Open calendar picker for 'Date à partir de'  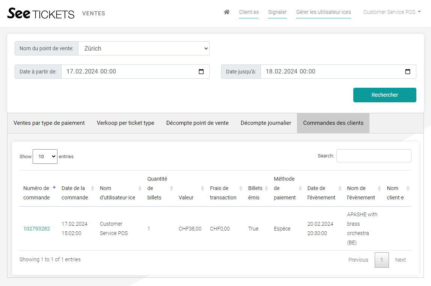tap(201, 72)
